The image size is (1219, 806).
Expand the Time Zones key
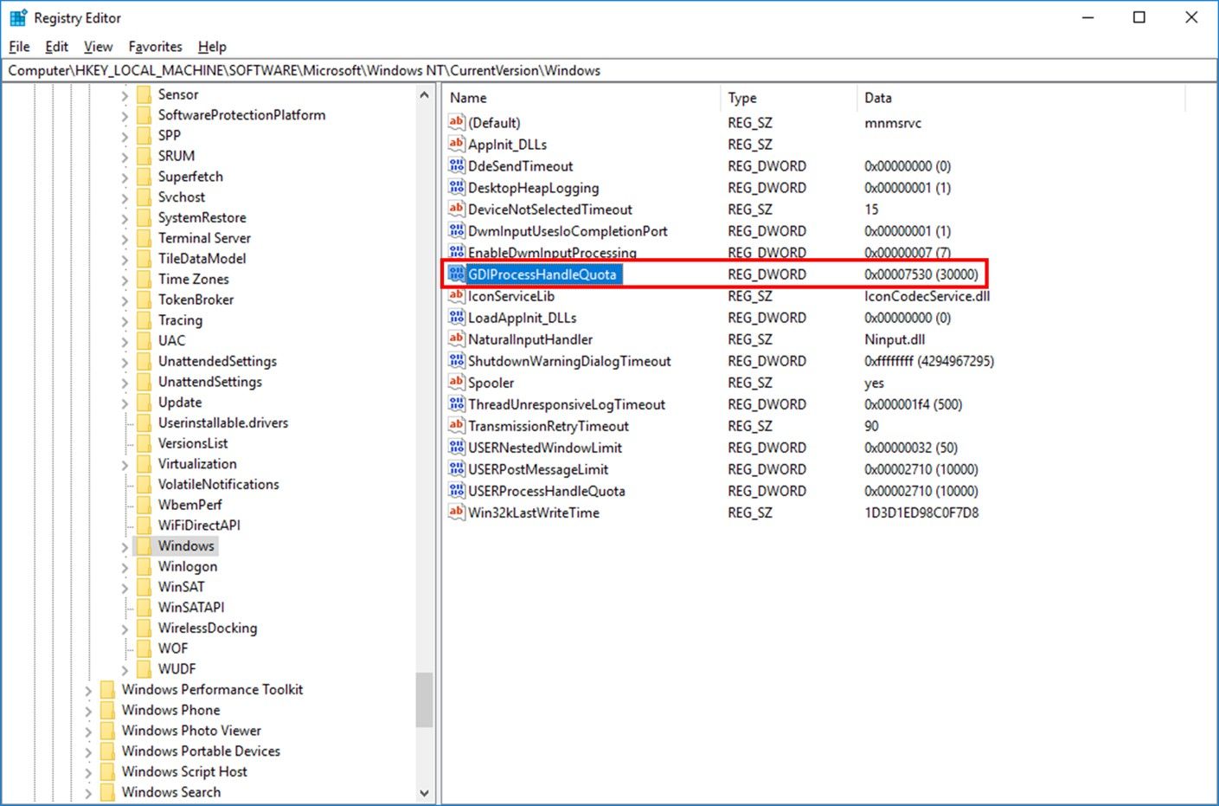click(x=125, y=280)
